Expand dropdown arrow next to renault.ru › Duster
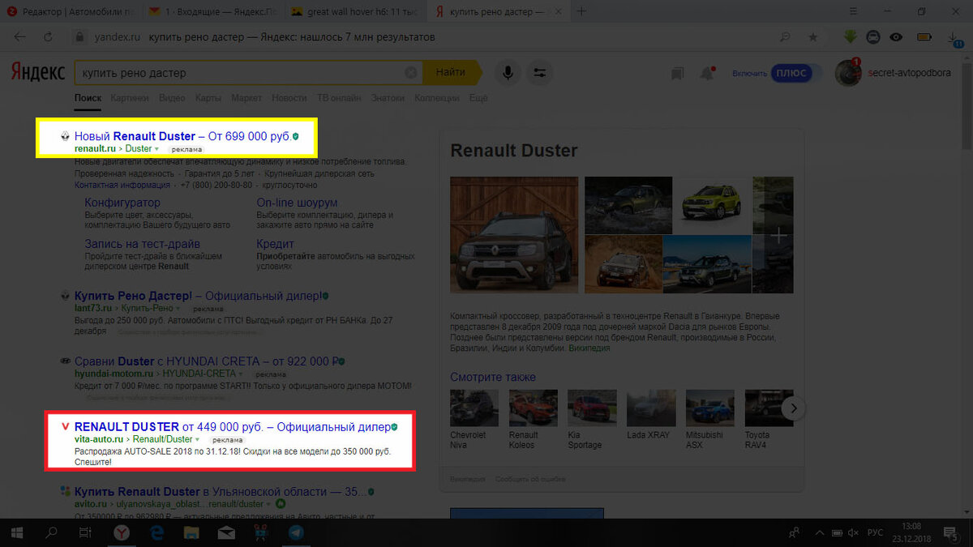This screenshot has height=547, width=973. pos(156,149)
